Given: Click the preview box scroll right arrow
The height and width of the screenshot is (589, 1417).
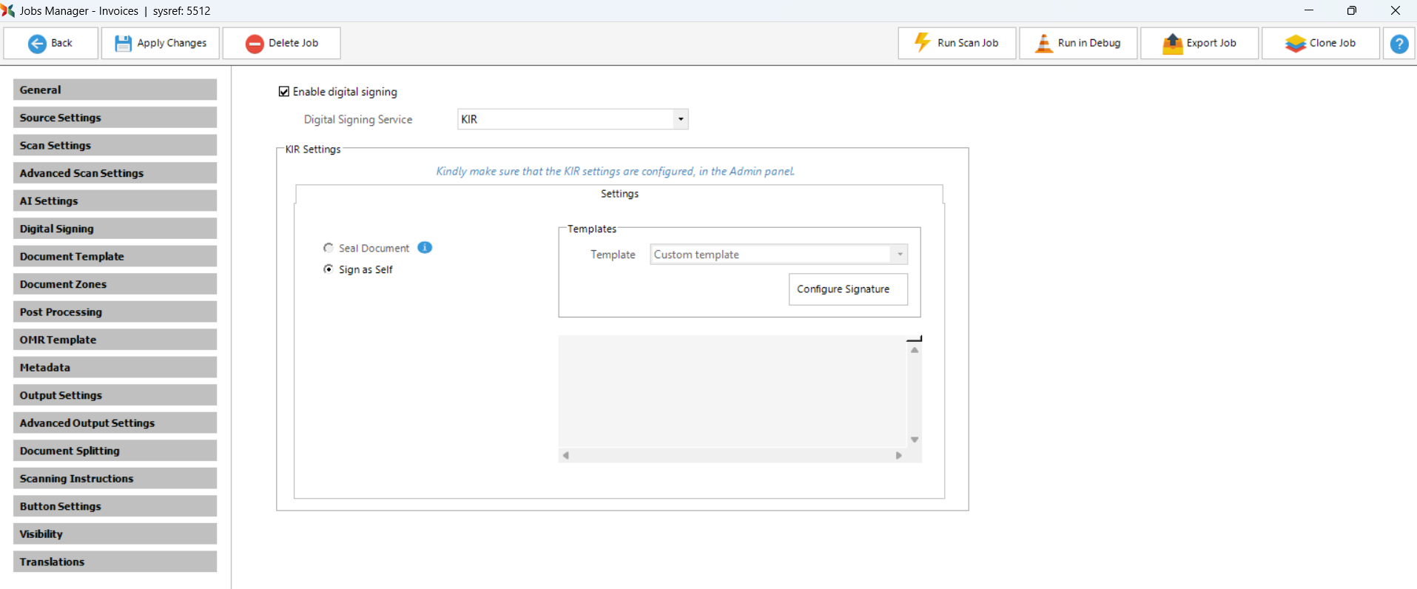Looking at the screenshot, I should tap(898, 456).
